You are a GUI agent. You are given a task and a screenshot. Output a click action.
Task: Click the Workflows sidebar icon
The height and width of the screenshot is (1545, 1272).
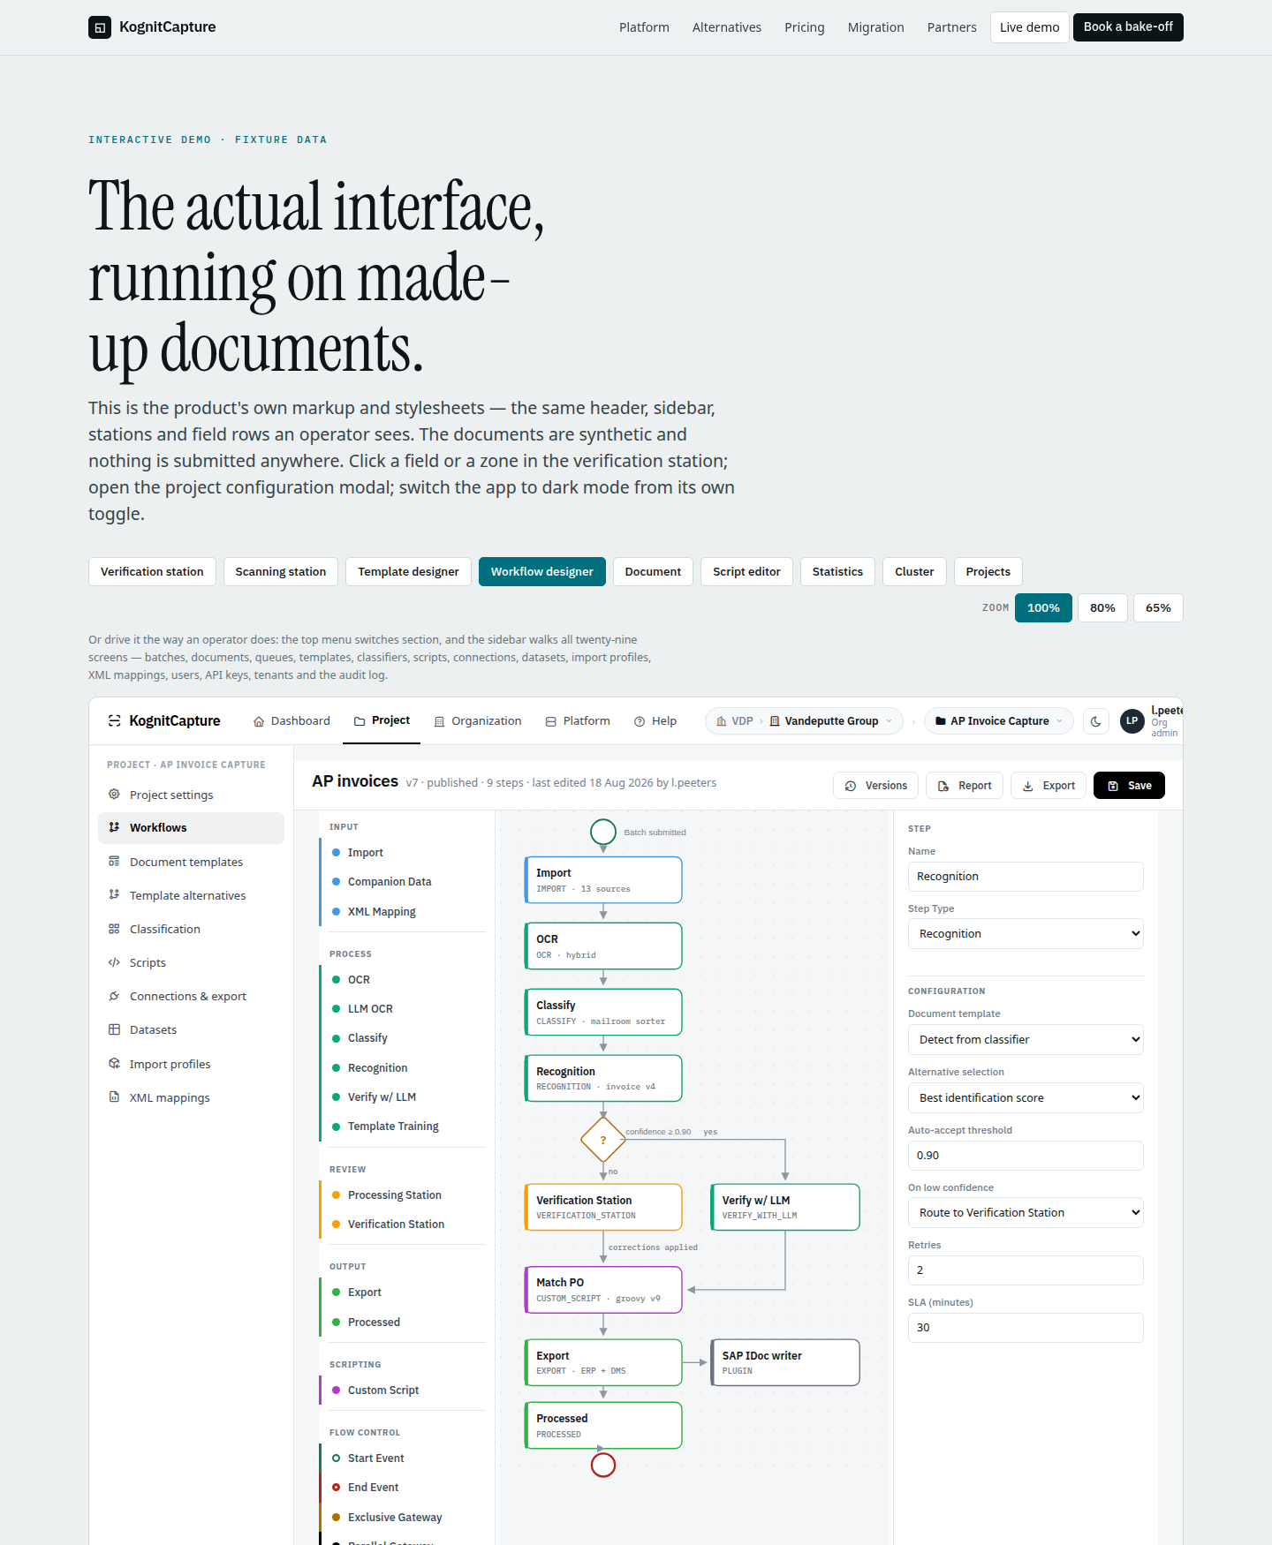click(x=114, y=827)
